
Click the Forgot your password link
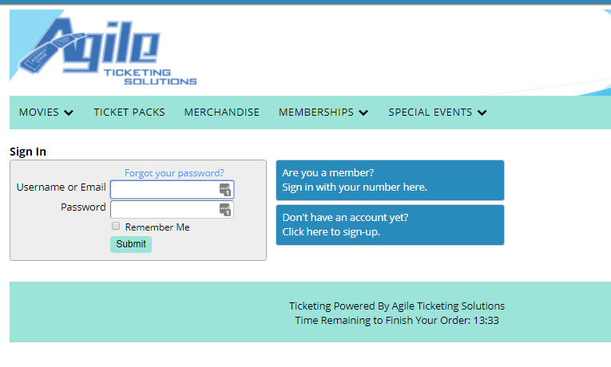[174, 173]
